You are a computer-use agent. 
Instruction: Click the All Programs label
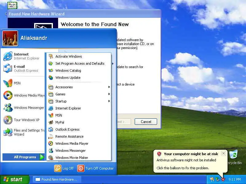[x=25, y=157]
